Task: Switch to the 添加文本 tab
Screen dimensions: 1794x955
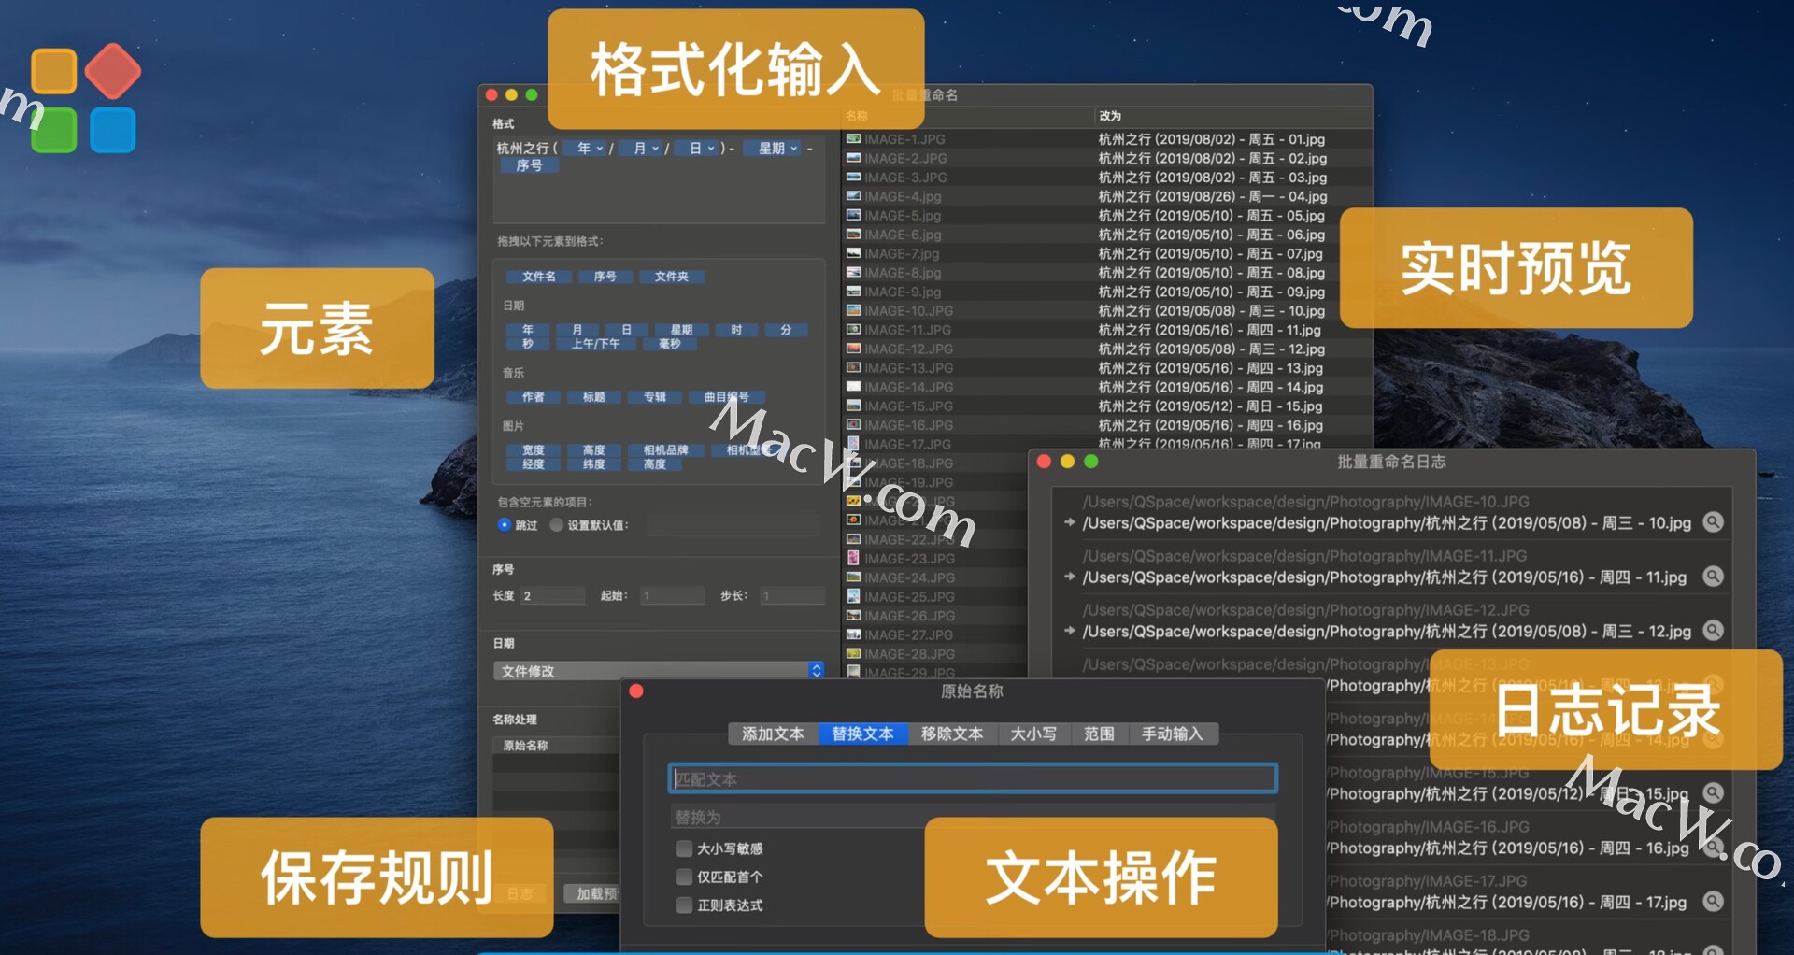Action: (x=773, y=734)
